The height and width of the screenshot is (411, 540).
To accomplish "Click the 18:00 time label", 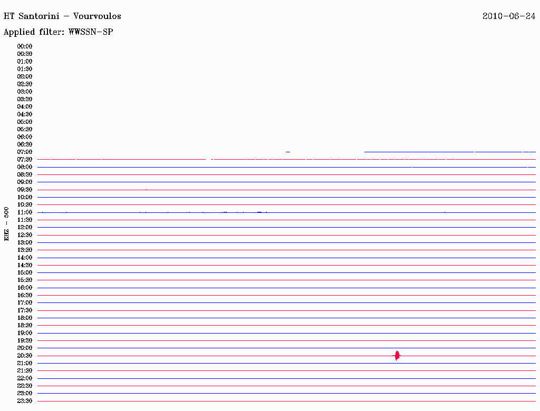I will point(25,318).
